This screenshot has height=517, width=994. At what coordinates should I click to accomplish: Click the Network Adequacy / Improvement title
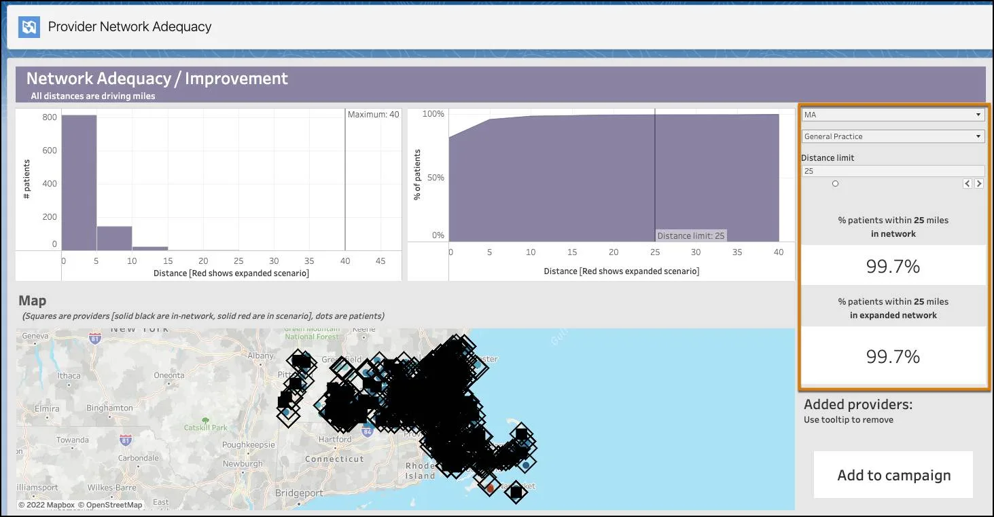click(157, 79)
